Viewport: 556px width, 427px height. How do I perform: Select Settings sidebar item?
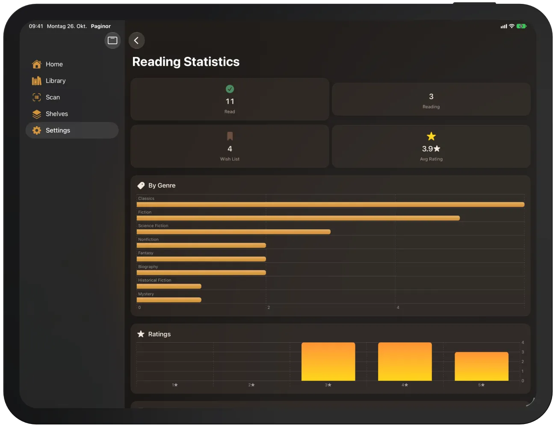coord(72,130)
